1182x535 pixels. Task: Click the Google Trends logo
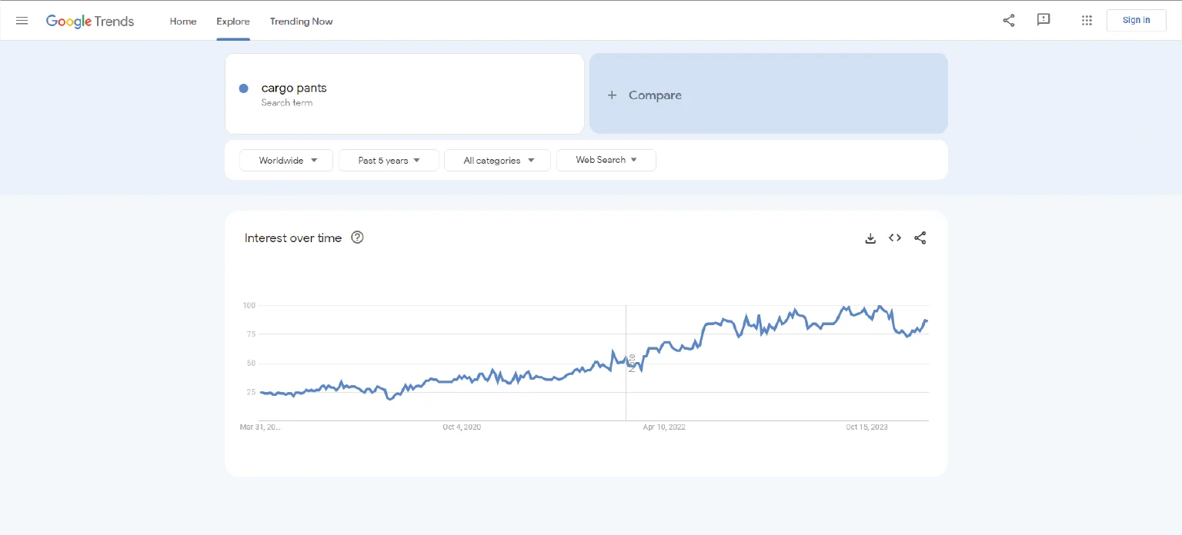point(90,22)
